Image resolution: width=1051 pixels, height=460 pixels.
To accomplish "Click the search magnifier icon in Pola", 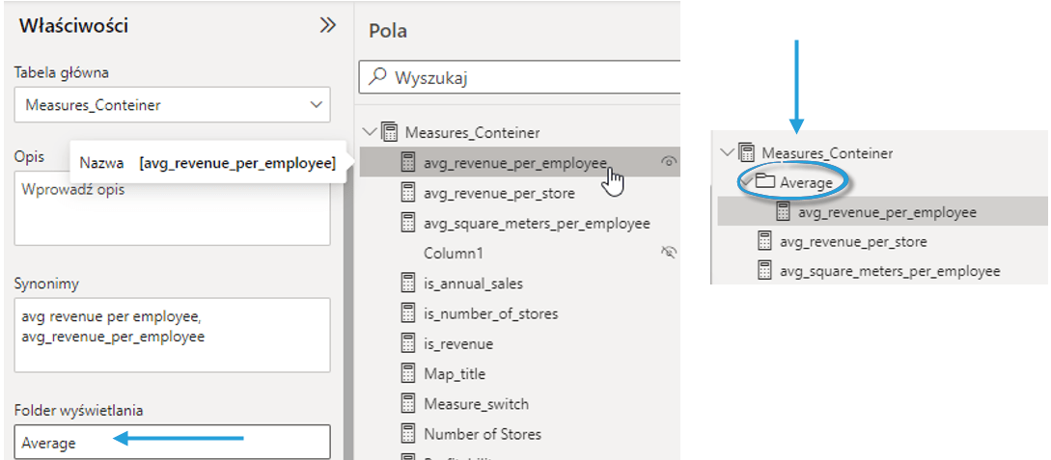I will 378,78.
